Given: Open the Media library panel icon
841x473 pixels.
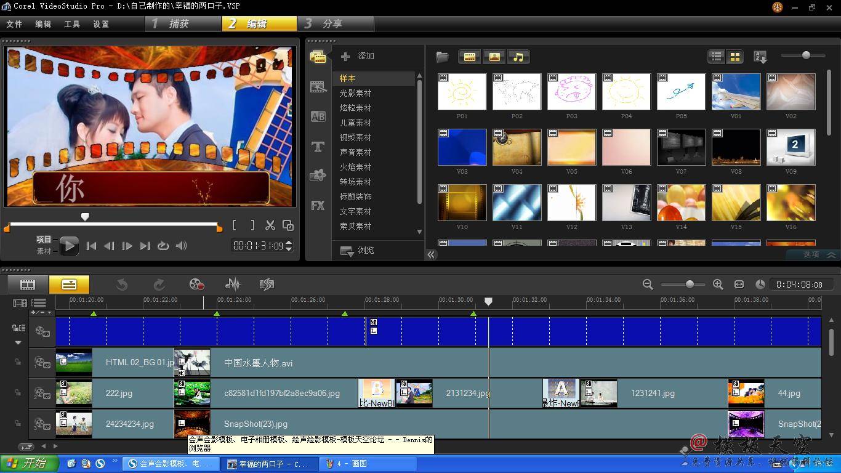Looking at the screenshot, I should click(318, 57).
